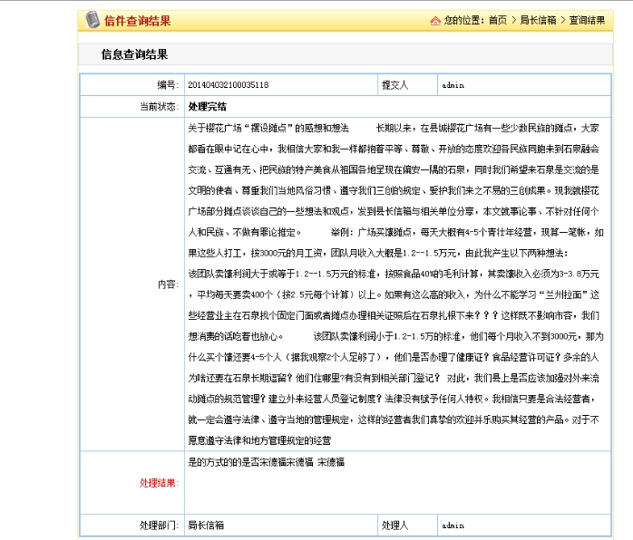Go to 局长信箱 in the breadcrumb
633x540 pixels.
click(x=538, y=20)
